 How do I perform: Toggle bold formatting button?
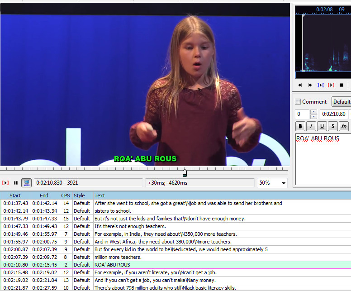point(300,126)
